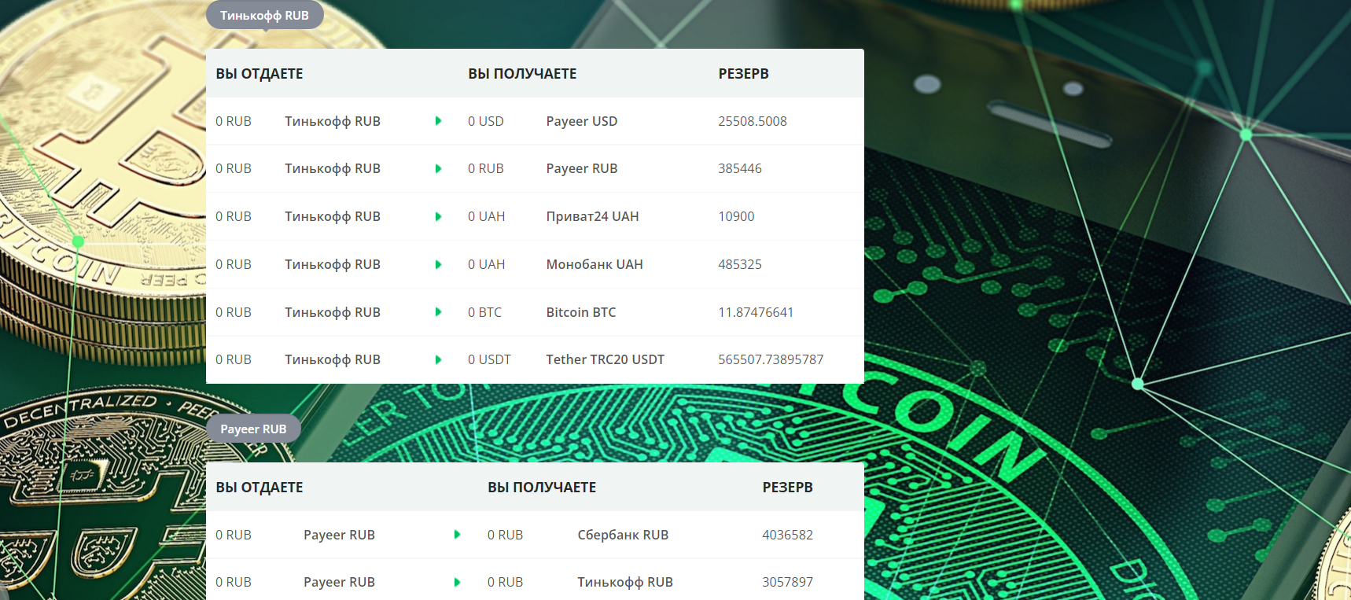Click reserve value 25508.5008
The image size is (1351, 600).
[x=752, y=121]
